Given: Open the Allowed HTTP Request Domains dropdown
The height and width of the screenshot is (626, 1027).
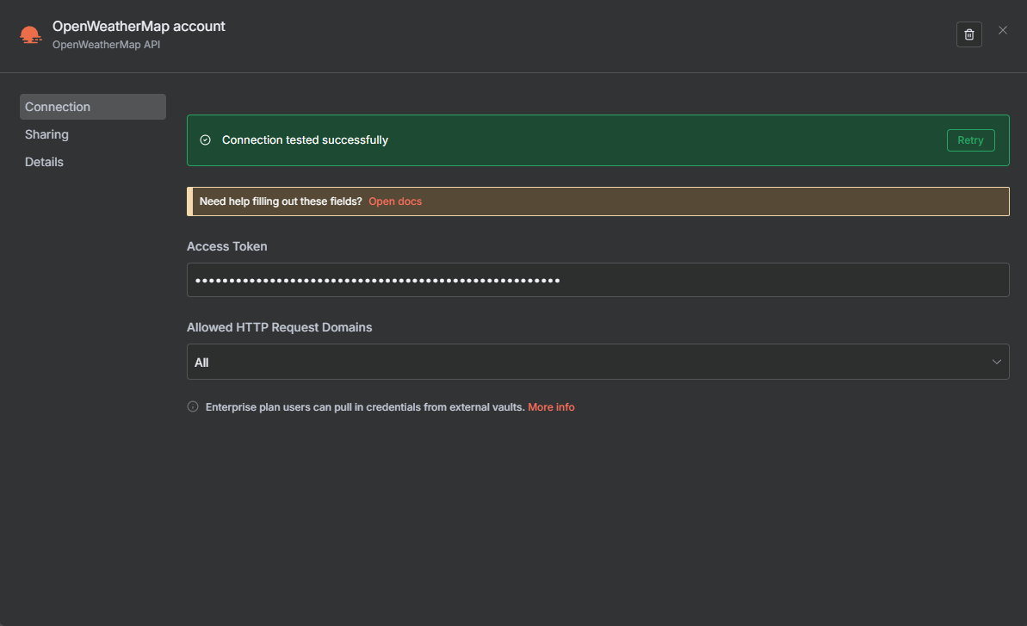Looking at the screenshot, I should click(x=597, y=362).
